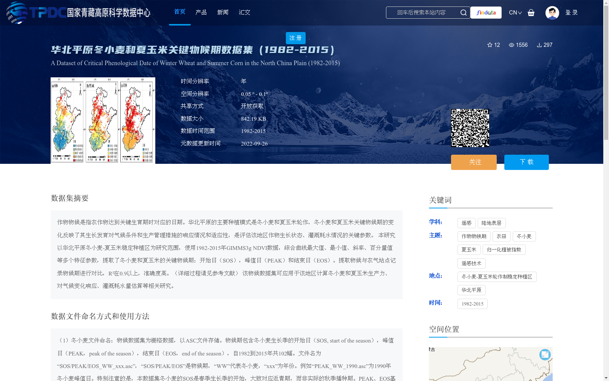Click the 842.19 KB data size value
This screenshot has height=381, width=609.
click(253, 119)
